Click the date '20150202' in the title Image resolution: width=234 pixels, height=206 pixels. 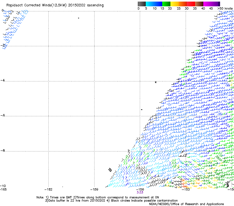point(77,5)
